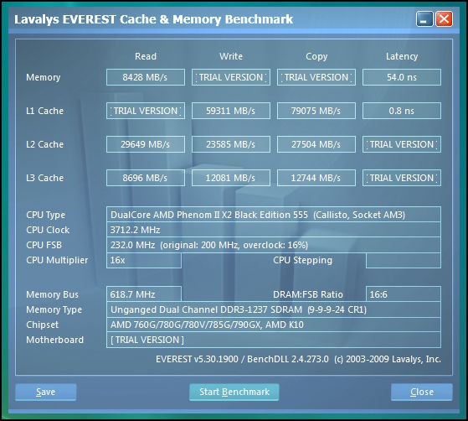
Task: Select the L2 Cache Read 29649 MB/s field
Action: [x=146, y=144]
